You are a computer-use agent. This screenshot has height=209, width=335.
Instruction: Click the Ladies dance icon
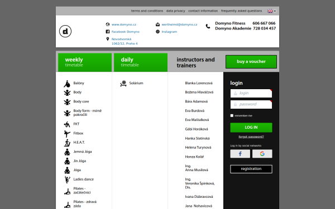[67, 180]
